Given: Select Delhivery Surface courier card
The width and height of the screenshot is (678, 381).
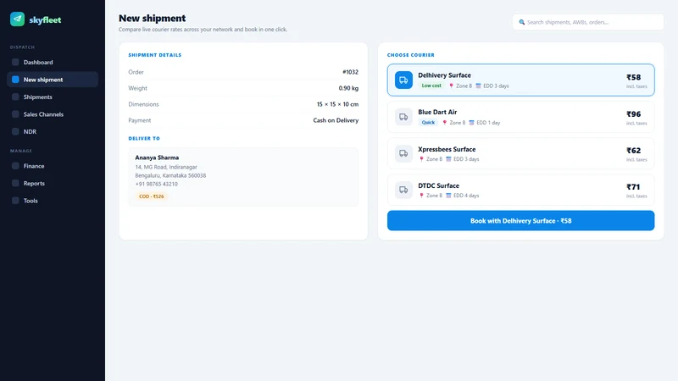Looking at the screenshot, I should pyautogui.click(x=520, y=80).
